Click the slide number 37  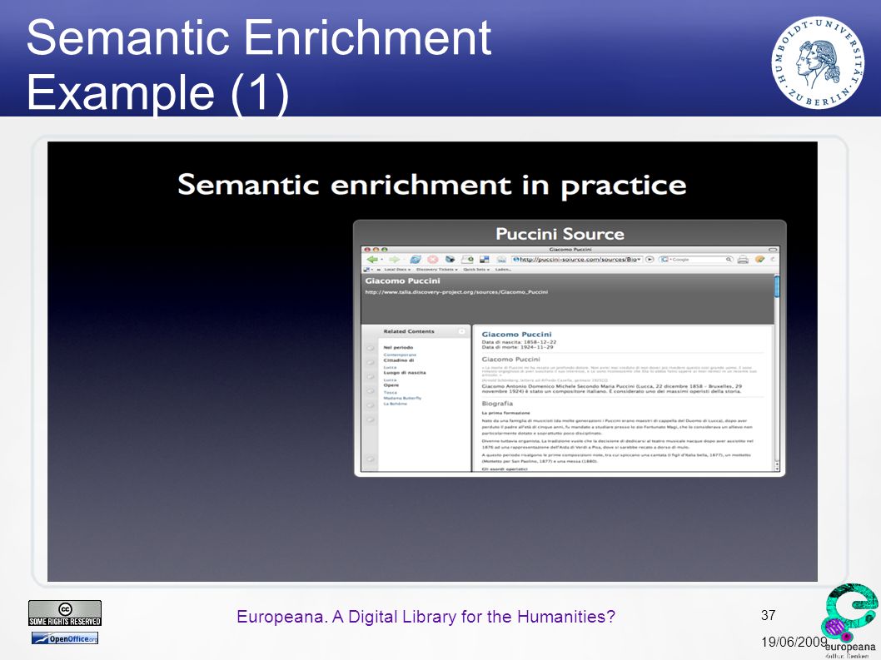point(768,615)
